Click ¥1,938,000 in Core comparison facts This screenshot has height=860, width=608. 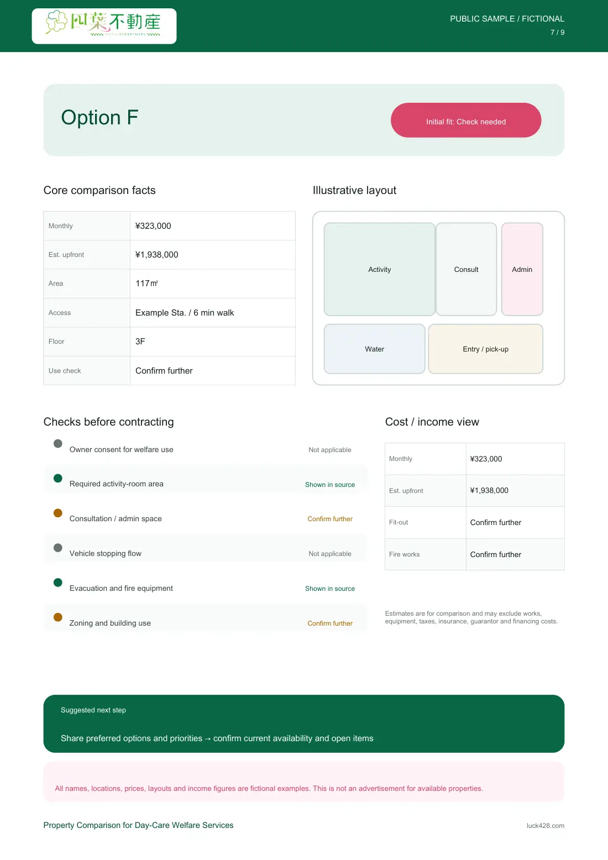157,255
